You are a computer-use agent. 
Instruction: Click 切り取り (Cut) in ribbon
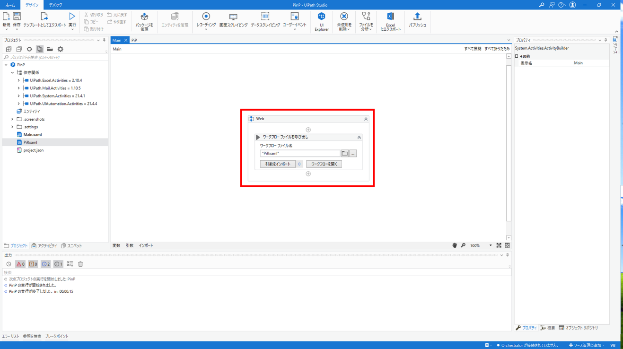pos(93,15)
